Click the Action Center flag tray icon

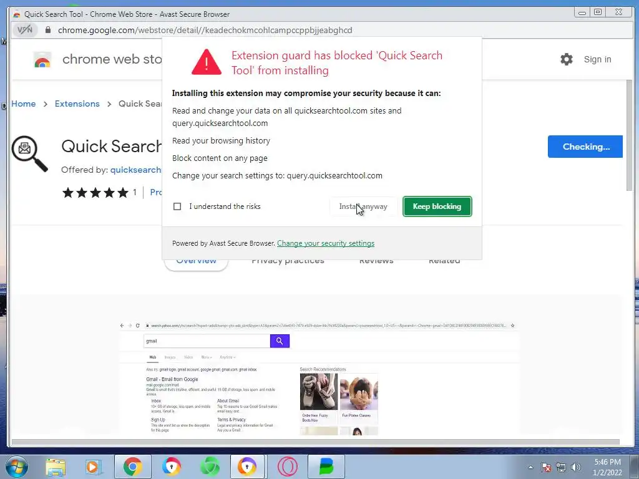[546, 467]
